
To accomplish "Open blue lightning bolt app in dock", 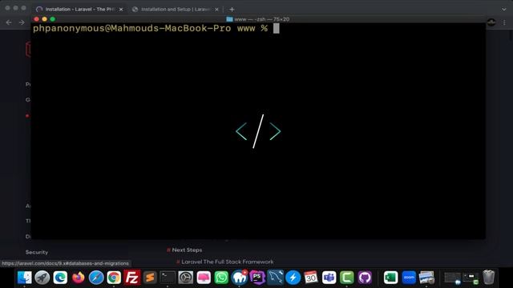I will click(x=293, y=278).
